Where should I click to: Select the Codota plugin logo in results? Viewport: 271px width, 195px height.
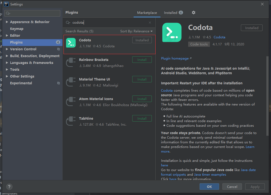pos(71,43)
